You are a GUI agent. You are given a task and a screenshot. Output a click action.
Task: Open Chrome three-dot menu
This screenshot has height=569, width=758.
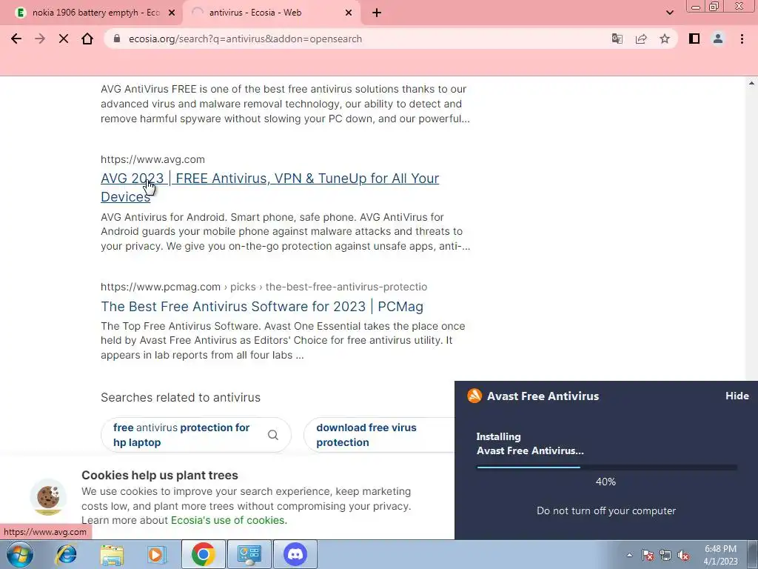tap(742, 39)
